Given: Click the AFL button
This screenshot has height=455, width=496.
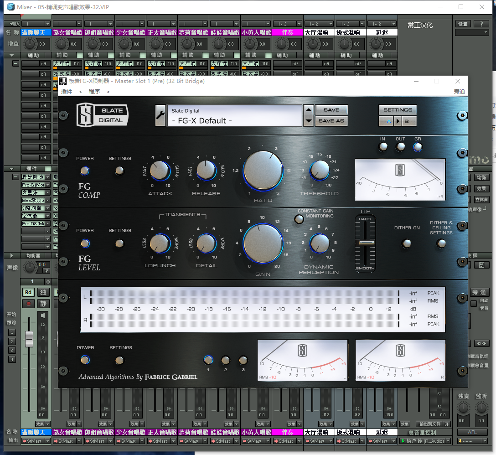Looking at the screenshot, I should [472, 432].
